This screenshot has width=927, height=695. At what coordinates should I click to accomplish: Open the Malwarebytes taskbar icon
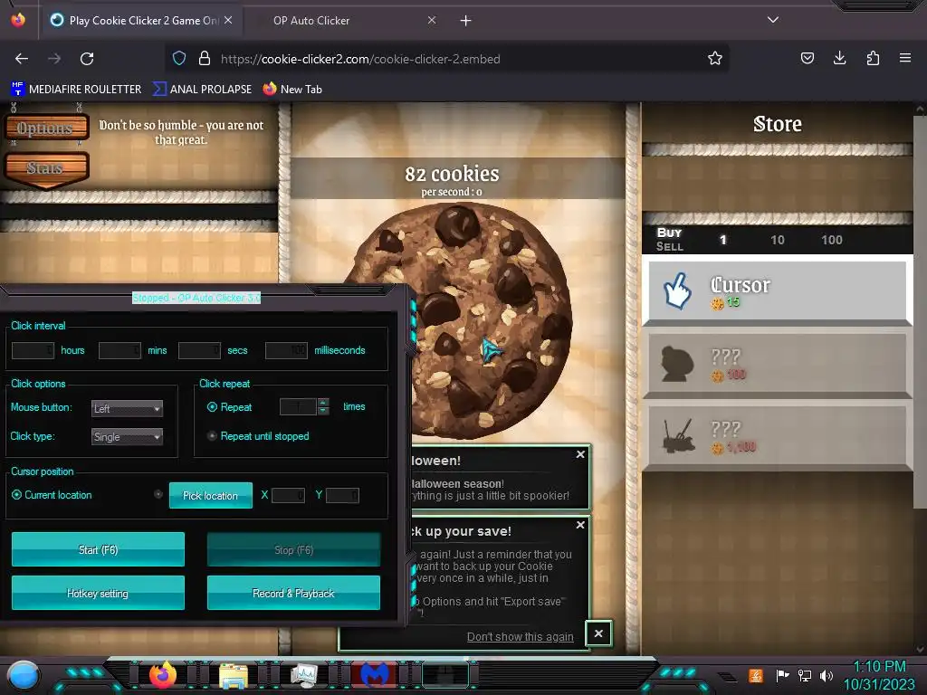[374, 675]
